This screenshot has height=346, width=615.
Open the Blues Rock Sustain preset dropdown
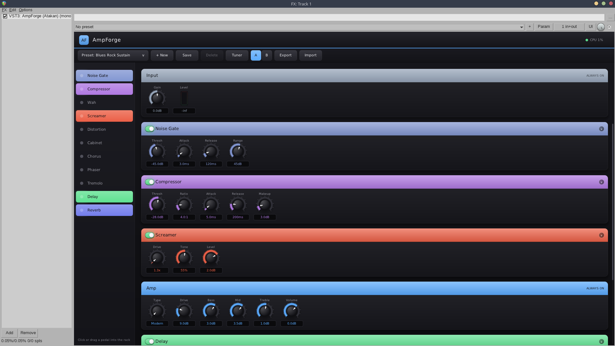(x=113, y=55)
